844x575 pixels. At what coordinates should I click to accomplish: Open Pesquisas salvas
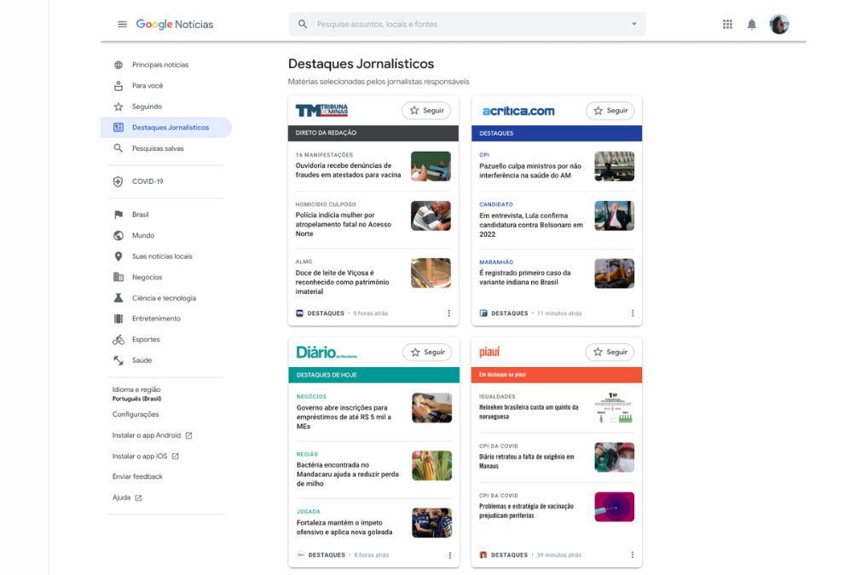(x=158, y=148)
